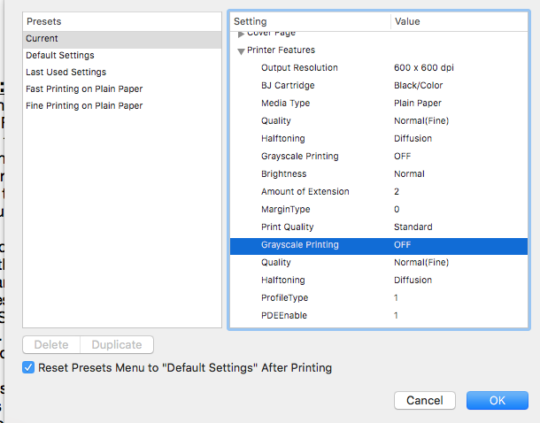The image size is (540, 423).
Task: Toggle the Reset Presets Menu checkbox
Action: [29, 367]
